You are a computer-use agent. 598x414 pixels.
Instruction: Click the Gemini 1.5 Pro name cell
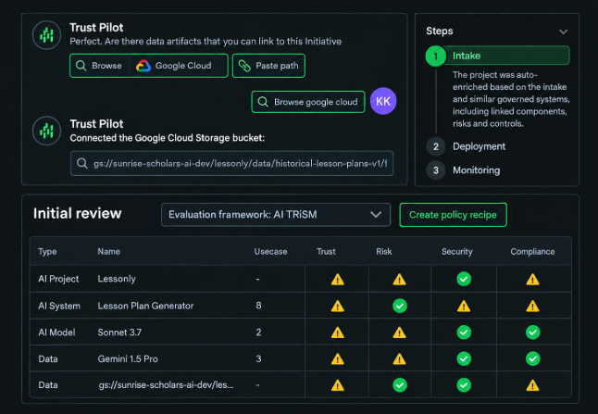pos(128,358)
